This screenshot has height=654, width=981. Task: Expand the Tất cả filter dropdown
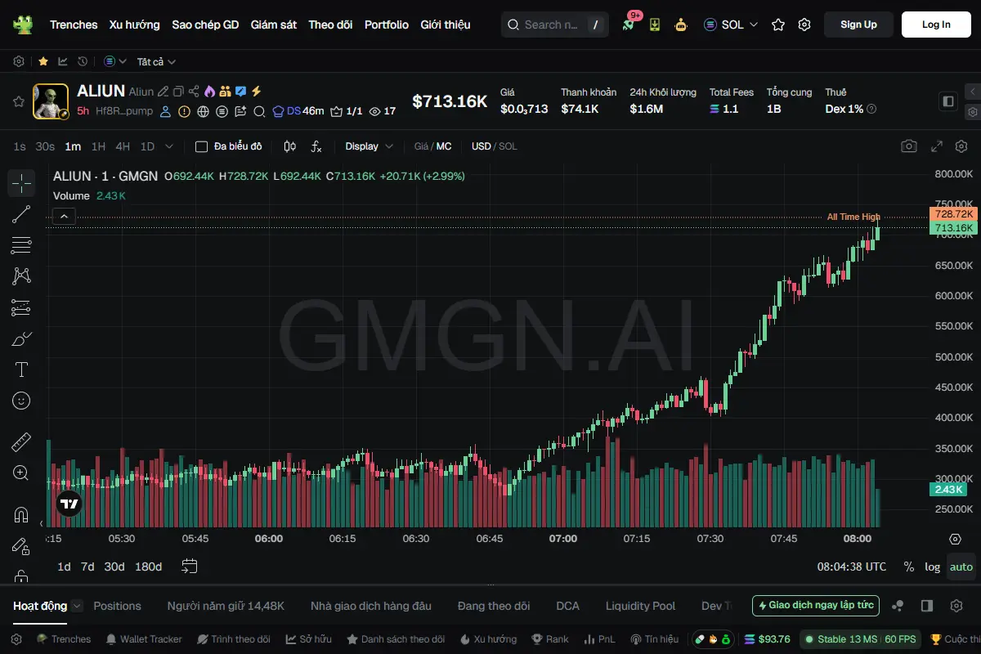pos(156,61)
